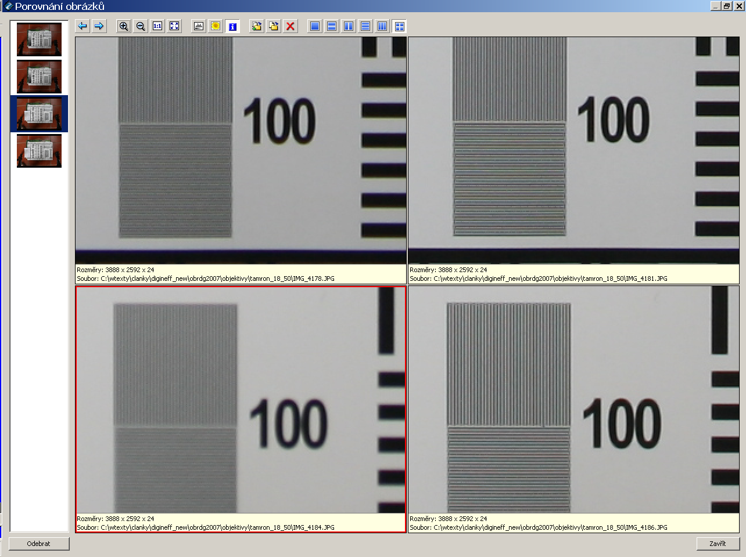Click the zoom out magnifier icon
The image size is (746, 557).
click(x=141, y=26)
